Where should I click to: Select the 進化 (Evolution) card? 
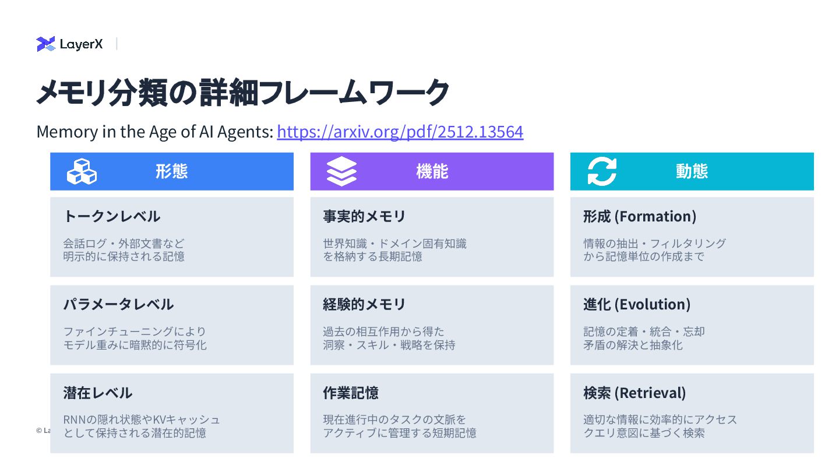click(x=692, y=325)
